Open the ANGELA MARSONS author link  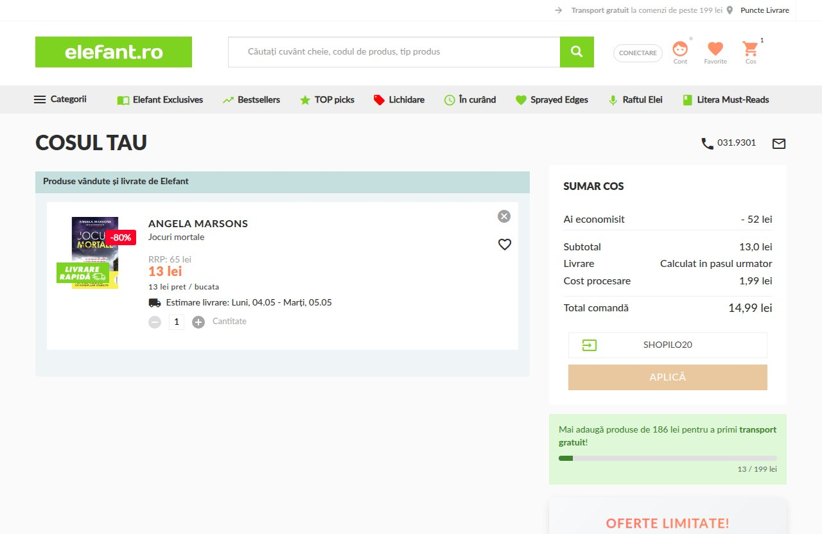coord(198,224)
